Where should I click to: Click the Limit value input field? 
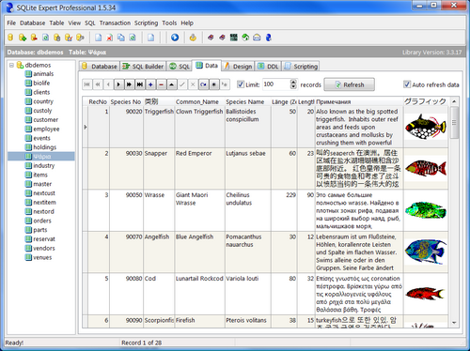[x=275, y=84]
